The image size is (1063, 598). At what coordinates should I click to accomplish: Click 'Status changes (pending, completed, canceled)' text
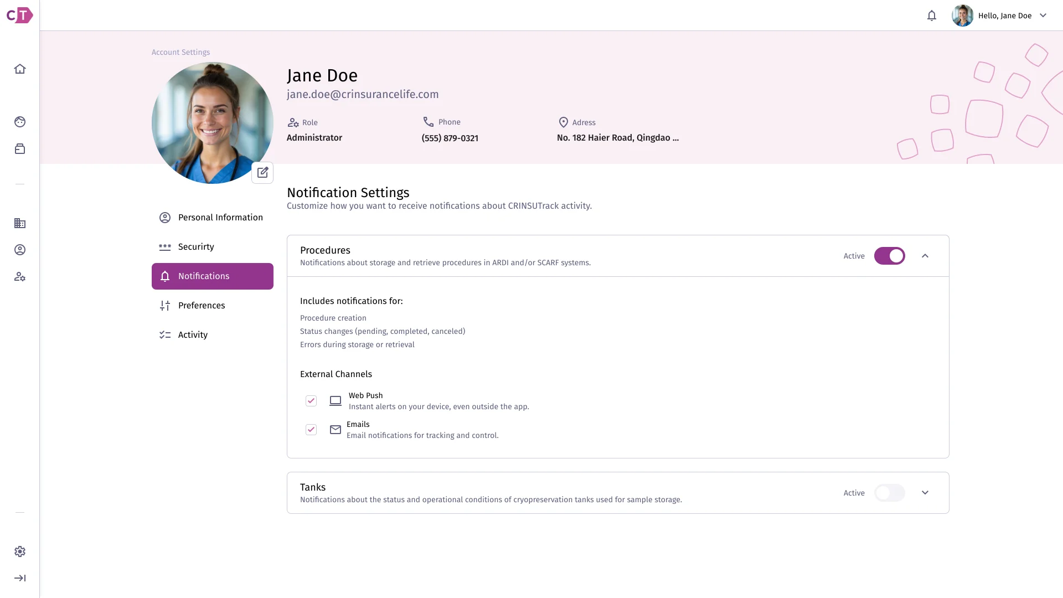coord(383,331)
